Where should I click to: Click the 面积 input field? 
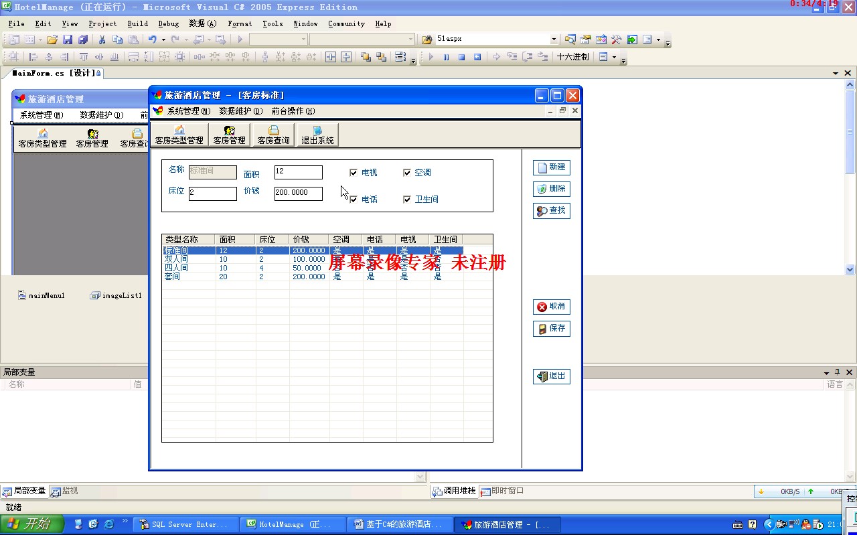(299, 172)
